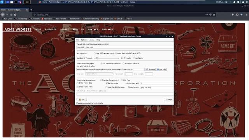Screen dimensions: 249x140
Task: Go back with Firefox's back arrow
Action: [x=3, y=14]
